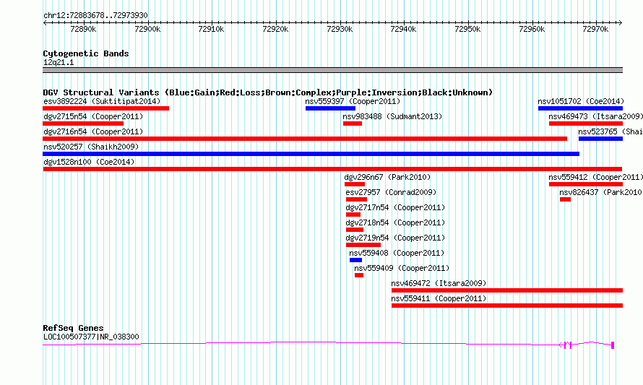643x385 pixels.
Task: Click the red nsv469473 loss bar
Action: click(586, 124)
